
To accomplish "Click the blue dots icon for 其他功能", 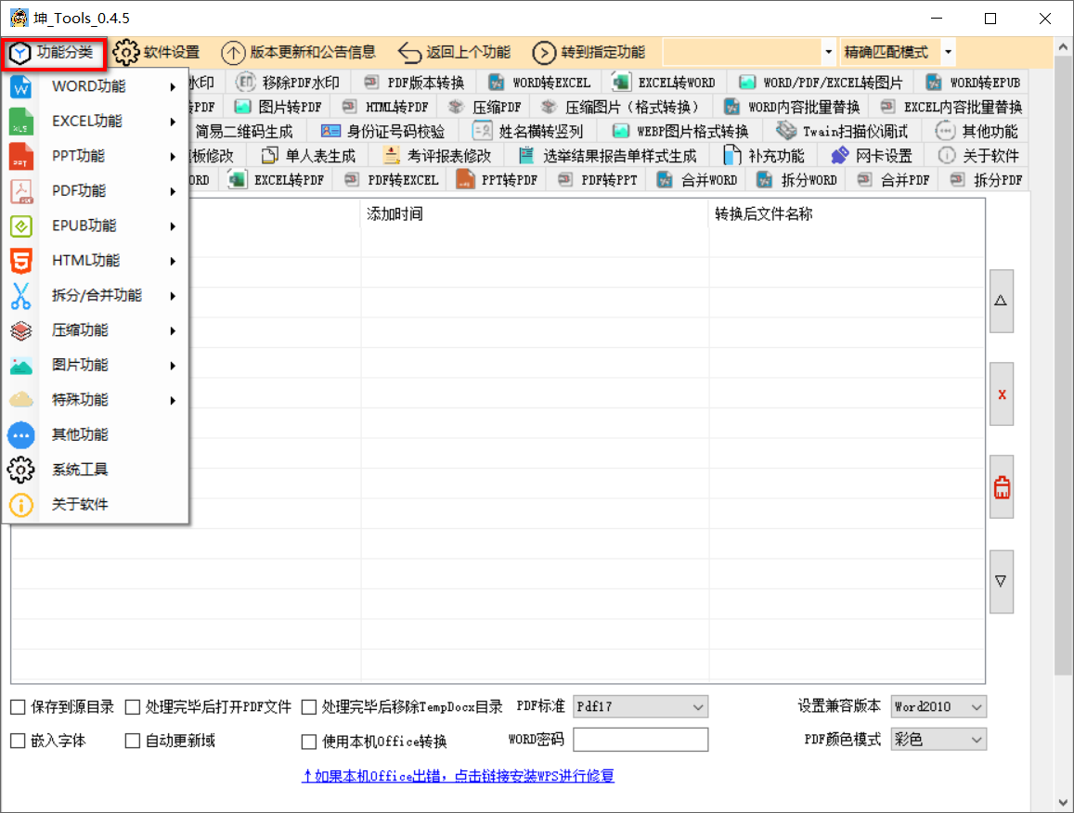I will click(21, 435).
